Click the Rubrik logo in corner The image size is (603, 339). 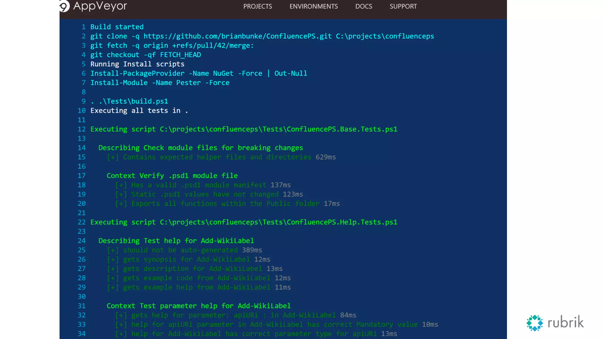click(x=555, y=323)
